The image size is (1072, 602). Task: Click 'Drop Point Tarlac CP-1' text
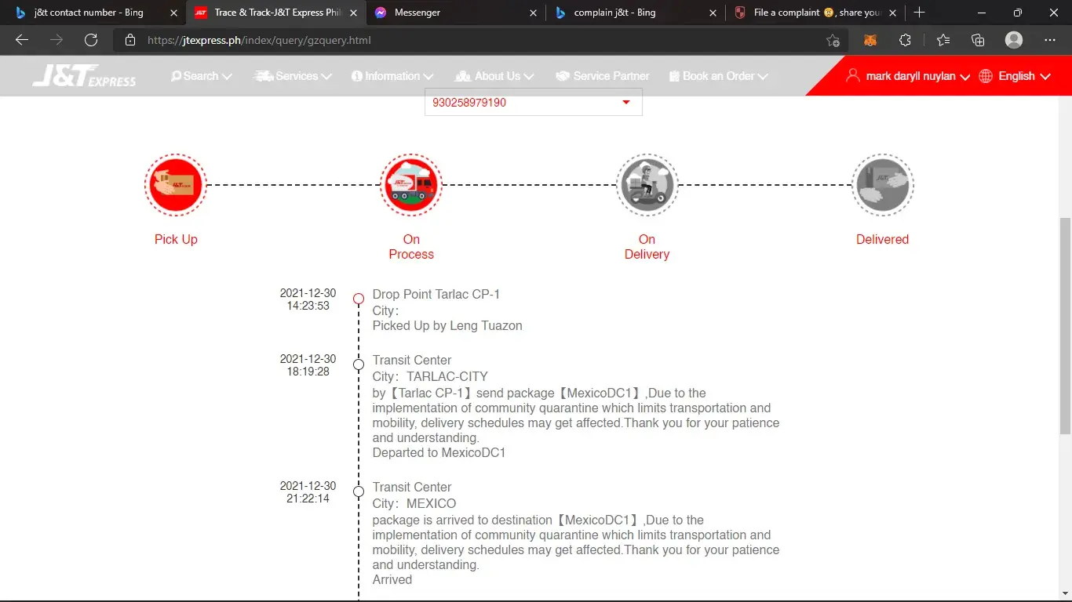pos(436,294)
